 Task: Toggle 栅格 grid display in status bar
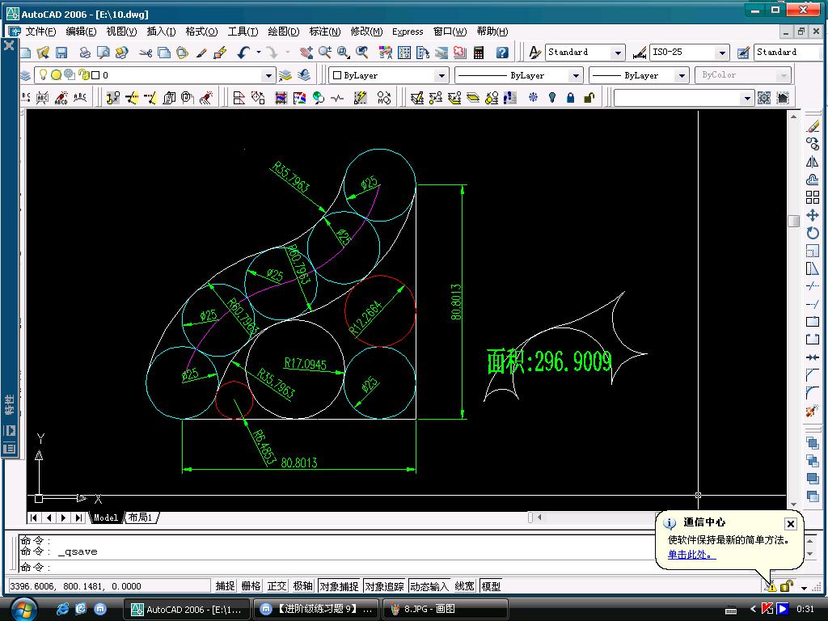[251, 586]
